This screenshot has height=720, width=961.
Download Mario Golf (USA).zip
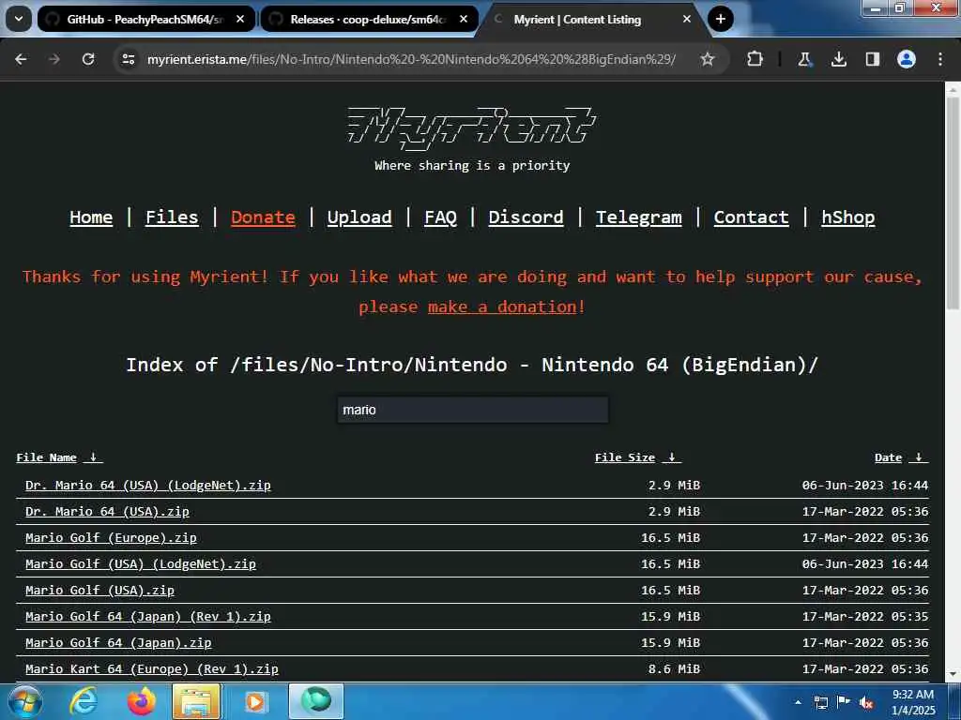[x=99, y=591]
